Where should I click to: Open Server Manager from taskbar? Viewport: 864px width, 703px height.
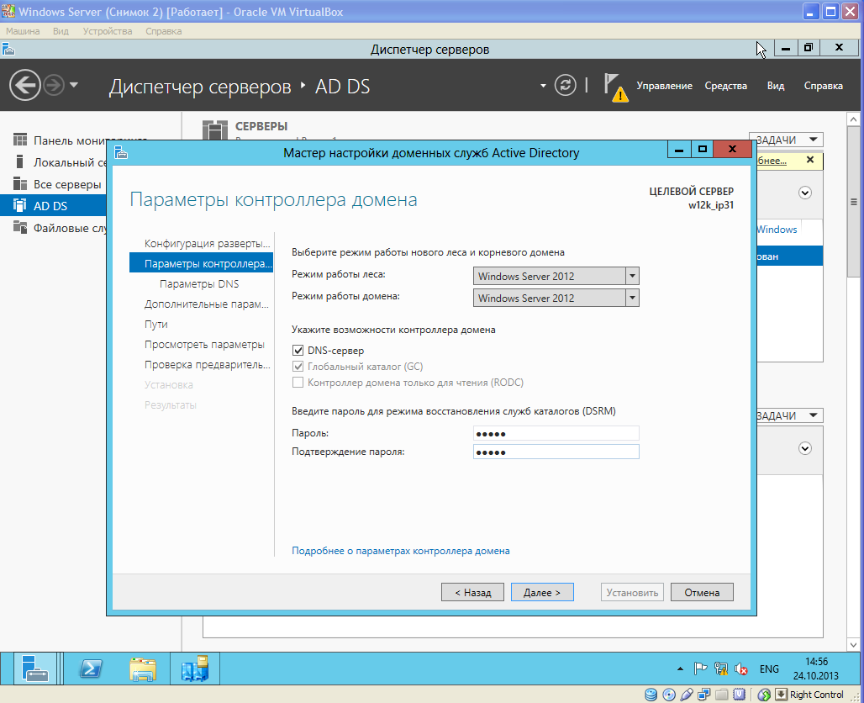(34, 669)
